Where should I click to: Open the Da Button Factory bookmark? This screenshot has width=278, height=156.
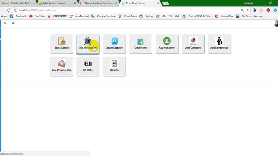point(250,16)
